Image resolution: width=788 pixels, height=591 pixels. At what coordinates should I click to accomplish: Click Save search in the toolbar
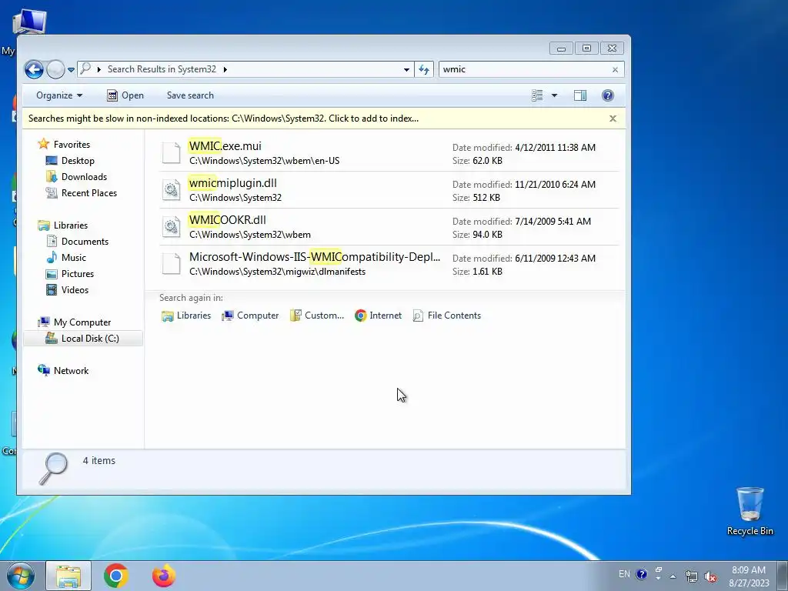point(190,95)
